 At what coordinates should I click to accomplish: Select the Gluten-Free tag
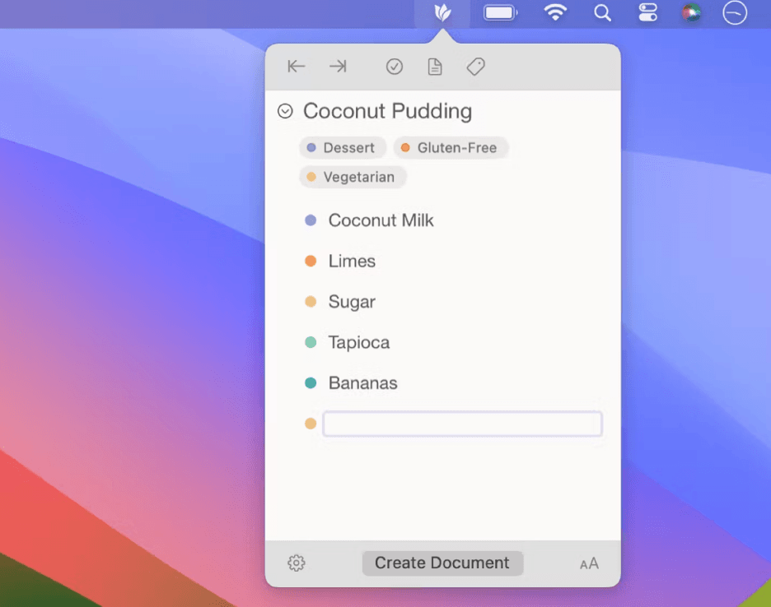451,148
